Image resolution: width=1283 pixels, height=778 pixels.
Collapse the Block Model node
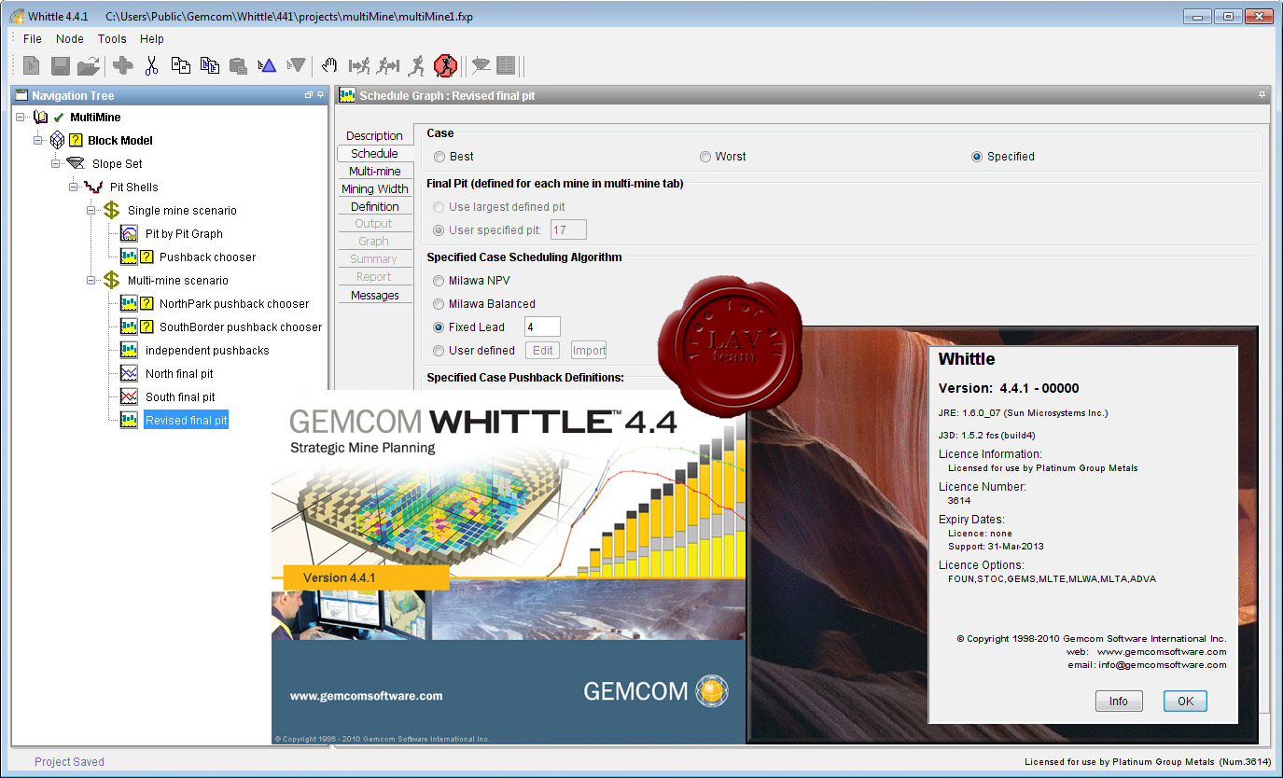point(39,141)
